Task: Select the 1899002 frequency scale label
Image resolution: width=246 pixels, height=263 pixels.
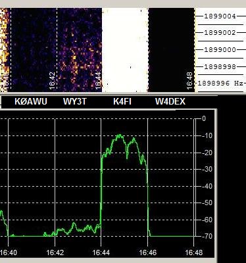Action: pos(220,33)
